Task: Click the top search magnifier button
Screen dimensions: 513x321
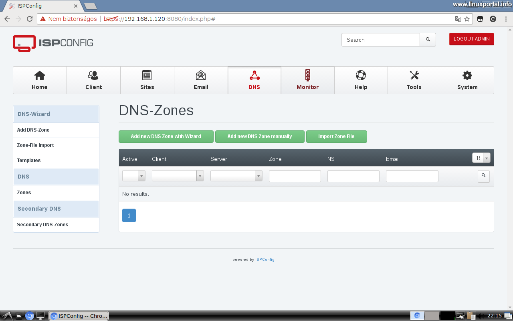Action: [428, 40]
